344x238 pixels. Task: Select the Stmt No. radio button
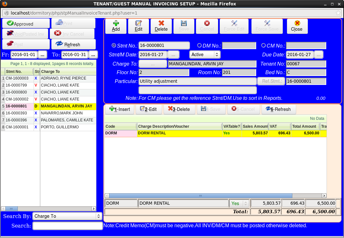pos(114,45)
